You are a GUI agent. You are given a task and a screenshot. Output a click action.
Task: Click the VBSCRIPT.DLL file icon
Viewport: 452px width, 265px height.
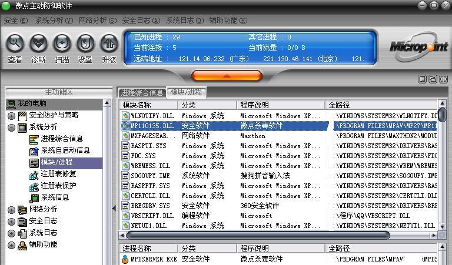point(125,216)
